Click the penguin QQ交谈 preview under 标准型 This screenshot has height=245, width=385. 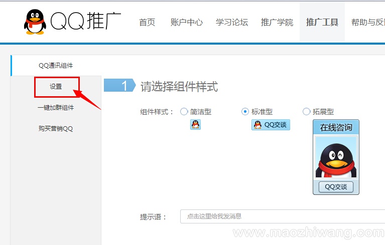pyautogui.click(x=271, y=125)
